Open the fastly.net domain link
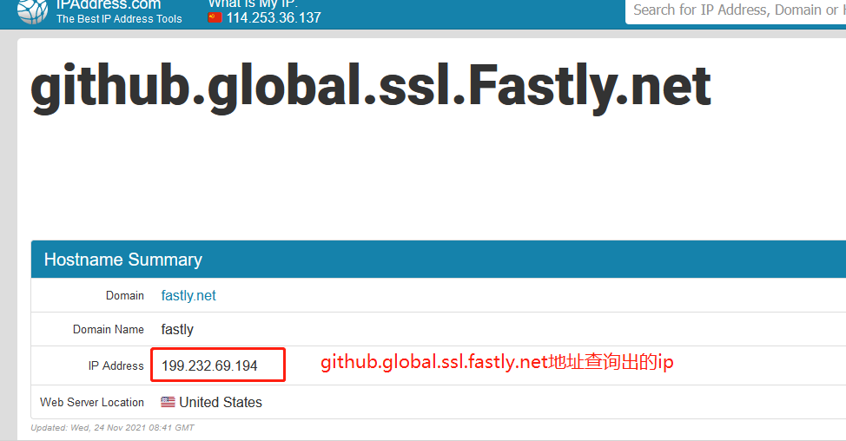Viewport: 846px width, 441px height. (188, 295)
